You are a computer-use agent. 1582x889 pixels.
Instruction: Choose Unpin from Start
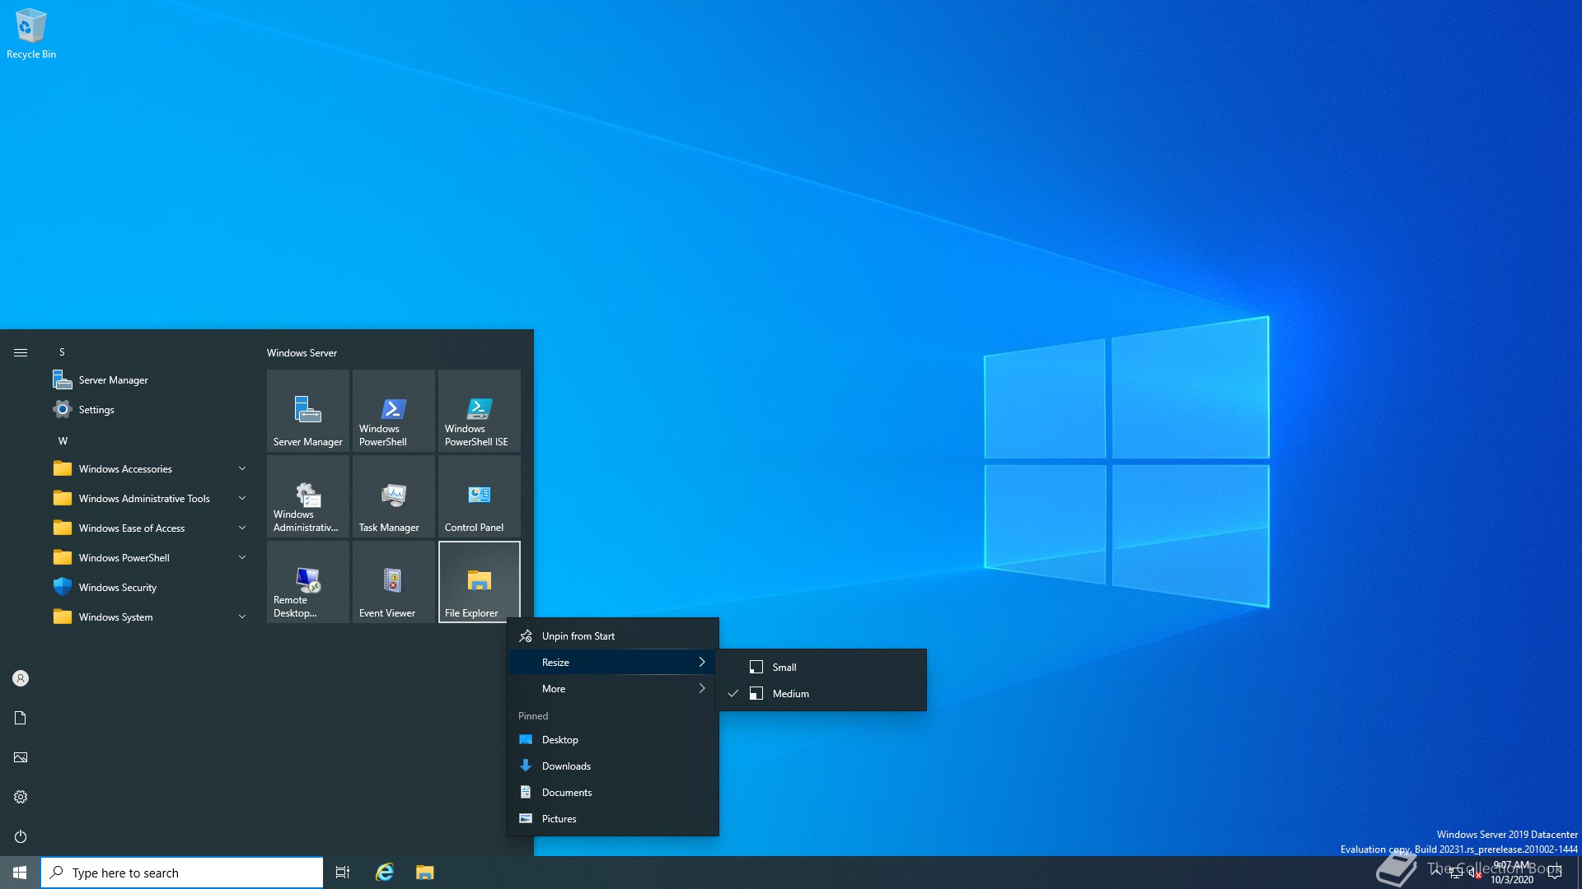click(x=612, y=635)
